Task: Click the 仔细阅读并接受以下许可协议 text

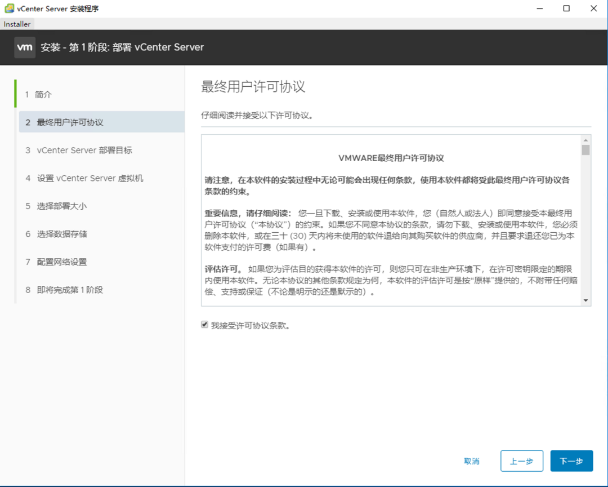Action: [257, 116]
